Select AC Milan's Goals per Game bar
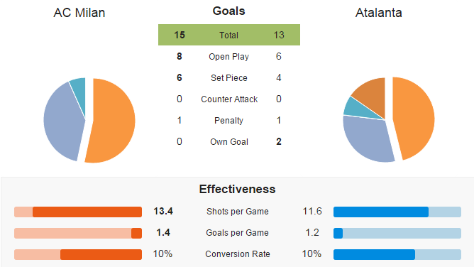Image resolution: width=474 pixels, height=267 pixels. [x=78, y=233]
